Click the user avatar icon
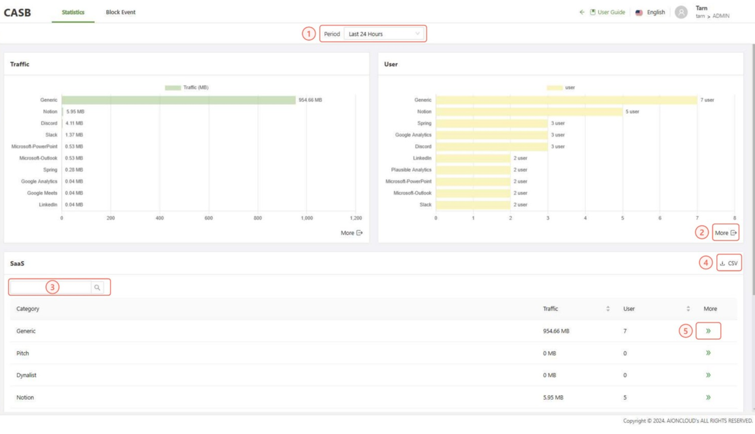 tap(681, 12)
